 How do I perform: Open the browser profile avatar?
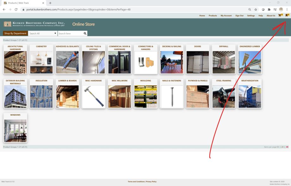point(281,9)
